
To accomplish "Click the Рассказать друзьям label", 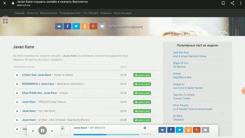I will pos(127,26).
